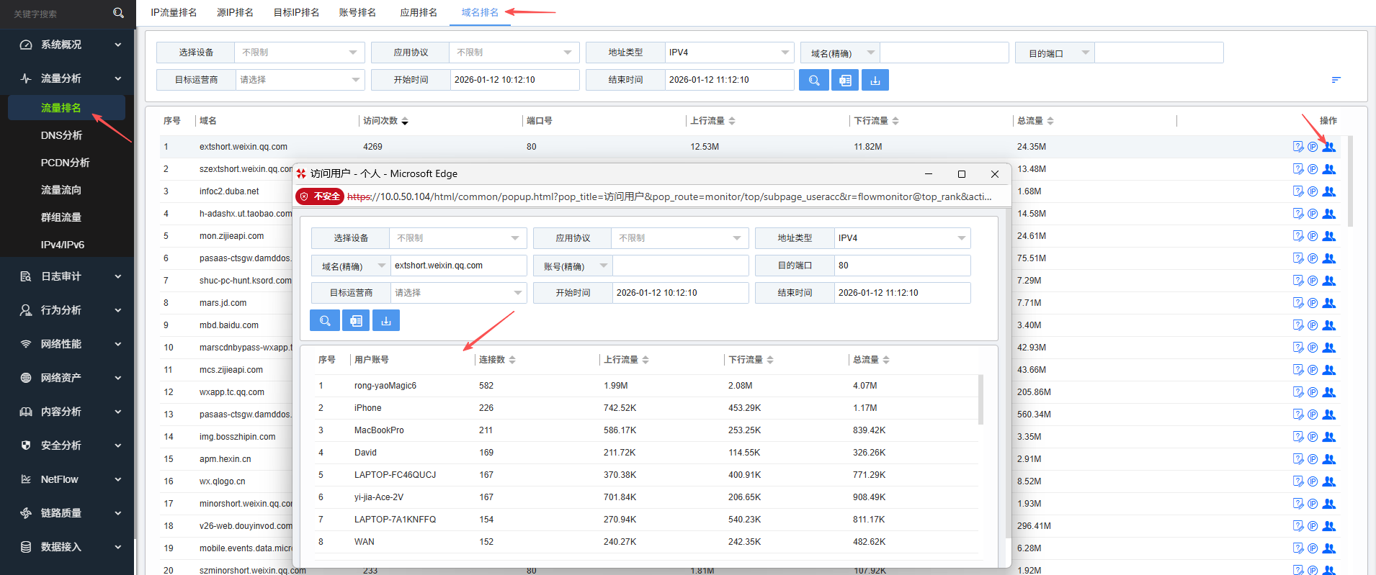Click the search magnifier button in the popup
1376x575 pixels.
325,321
